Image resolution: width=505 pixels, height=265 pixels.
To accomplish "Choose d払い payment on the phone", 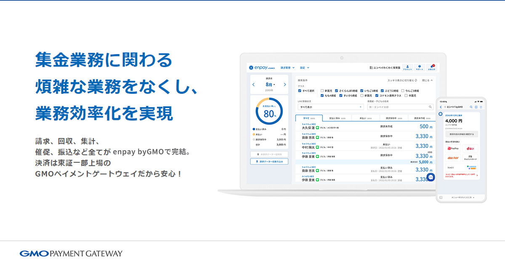I will pos(470,148).
